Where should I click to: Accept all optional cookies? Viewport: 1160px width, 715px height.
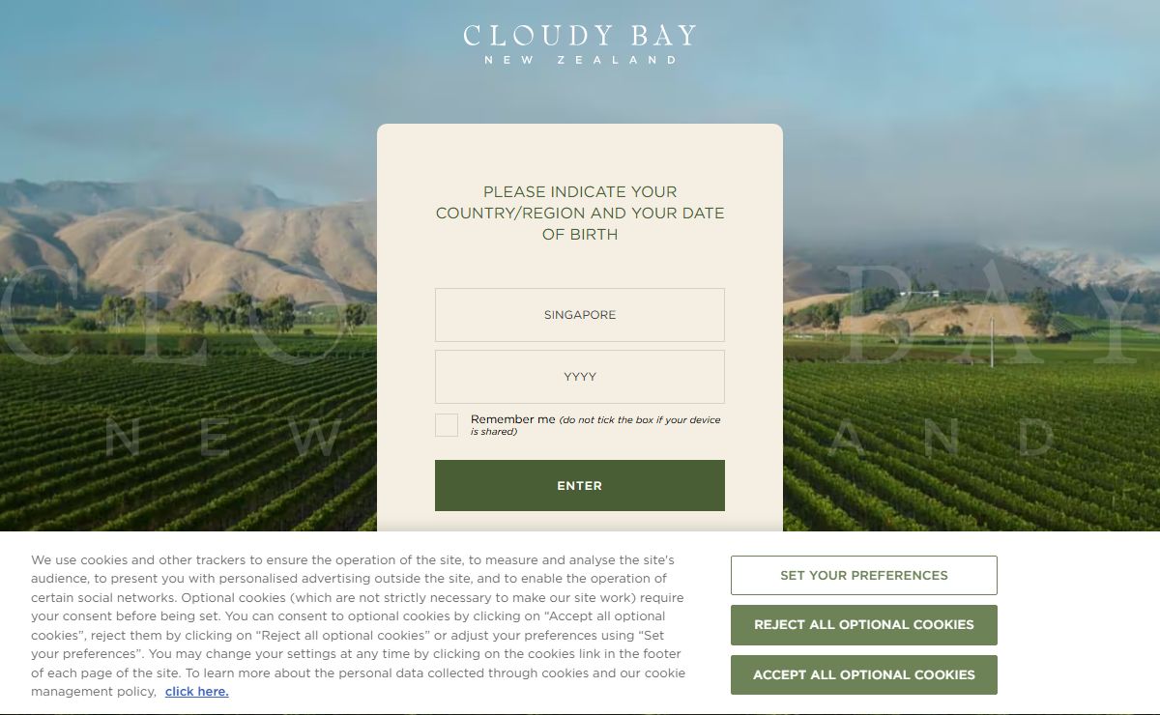(863, 674)
